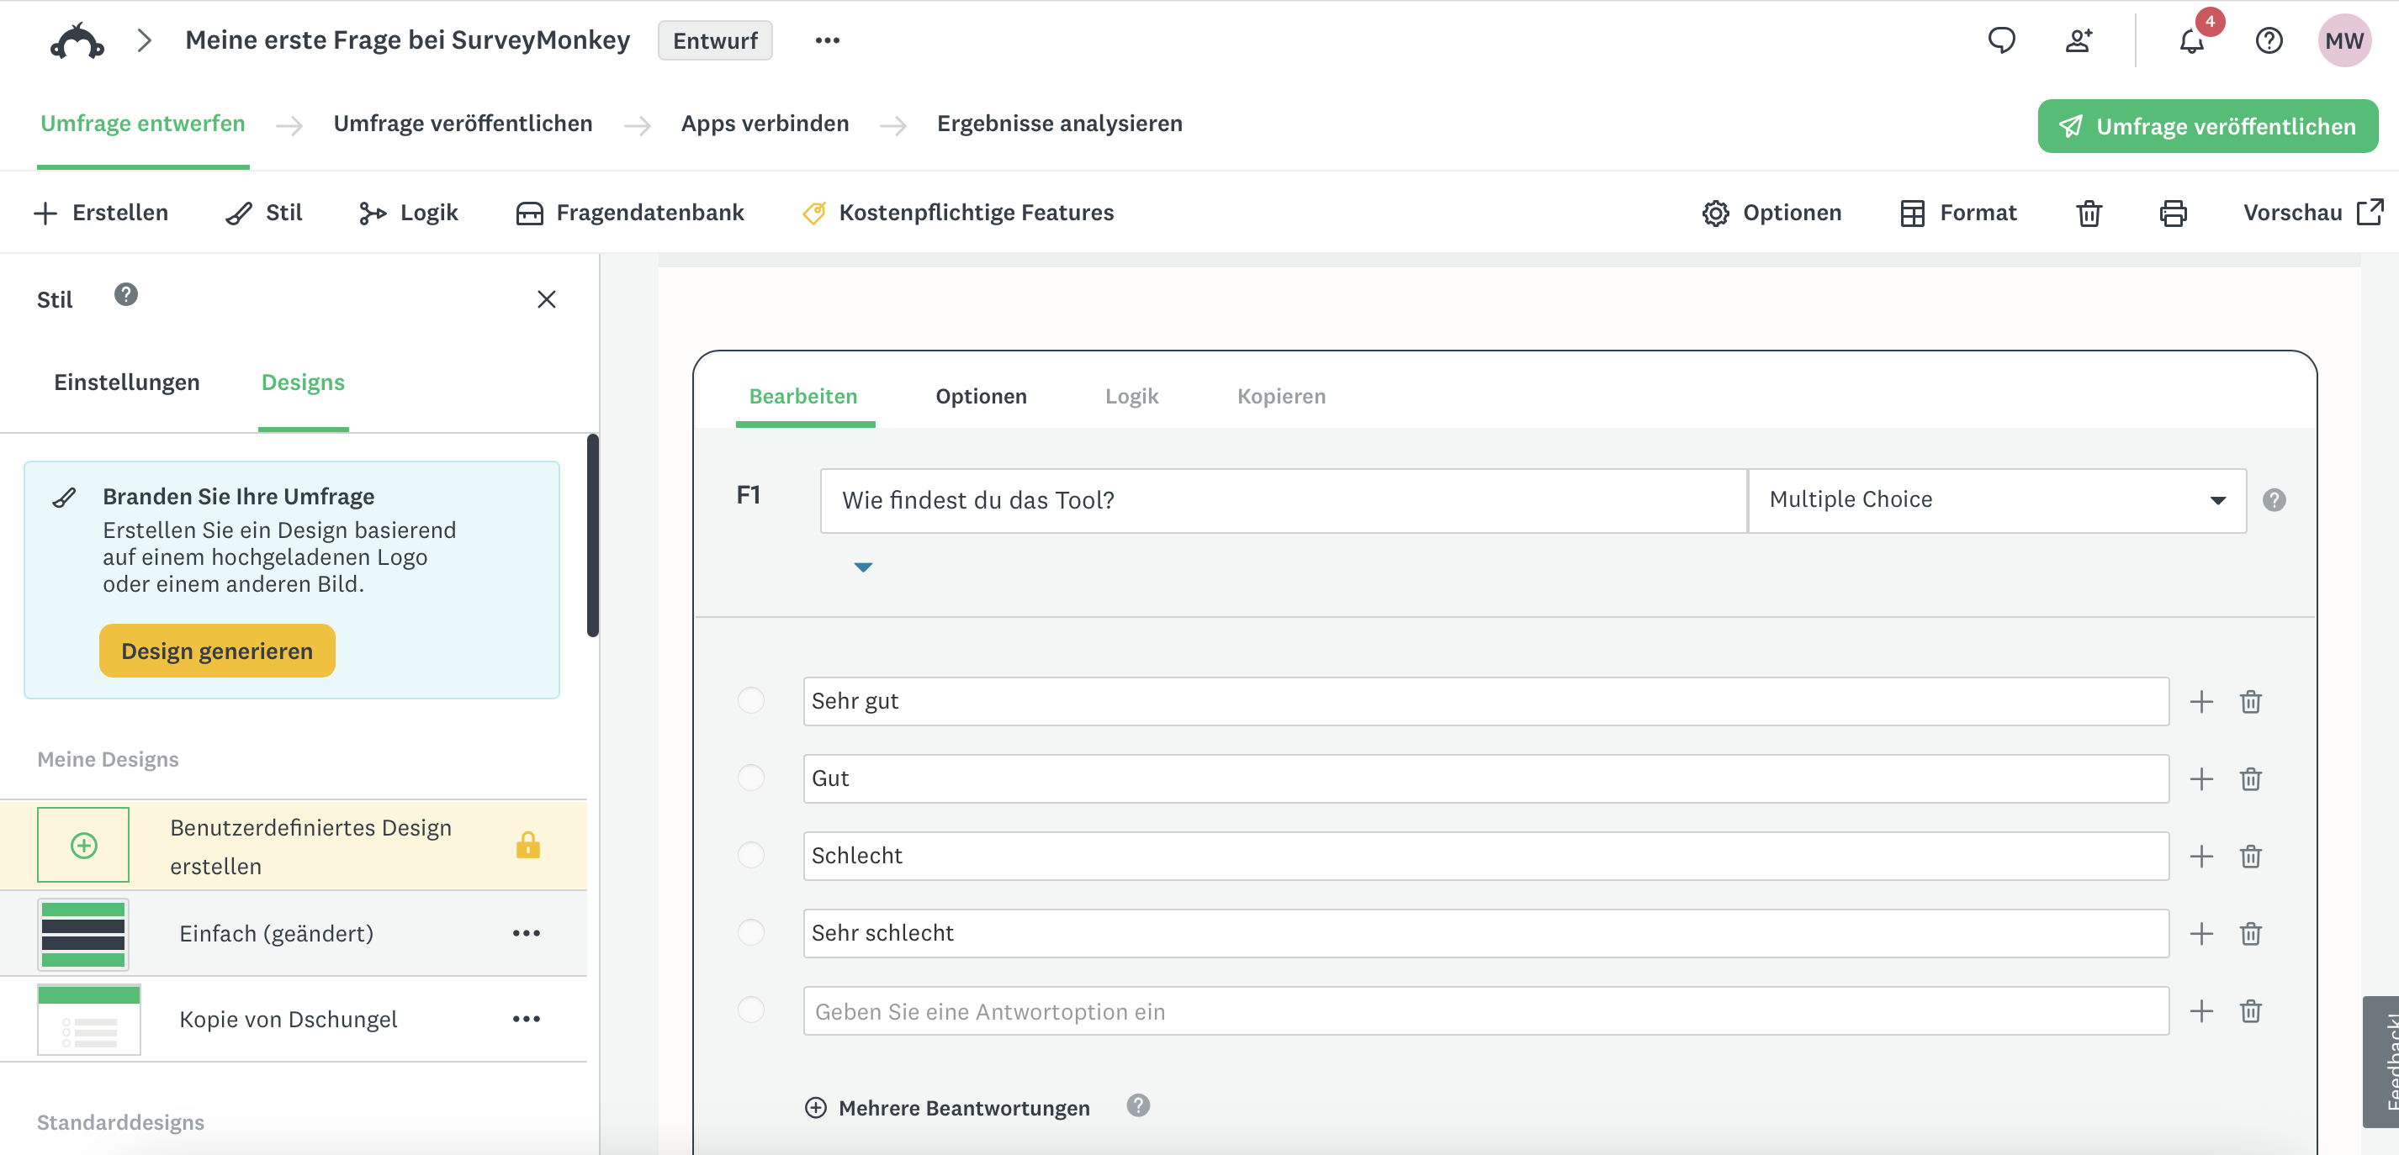
Task: Select the radio button for Schlecht
Action: click(x=750, y=855)
